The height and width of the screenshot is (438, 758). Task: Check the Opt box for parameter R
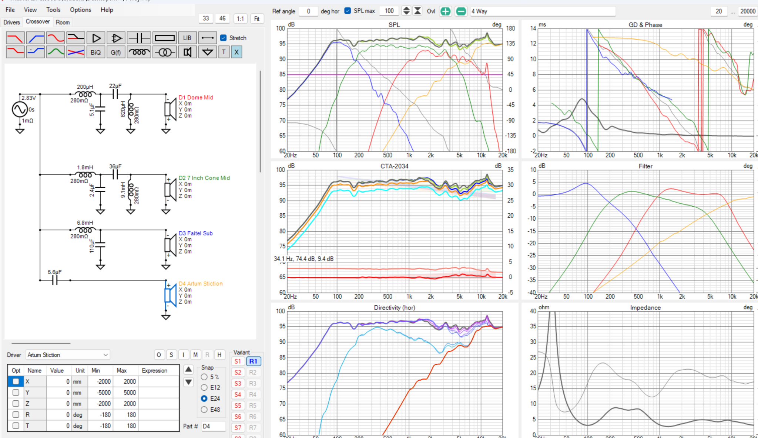pos(16,415)
